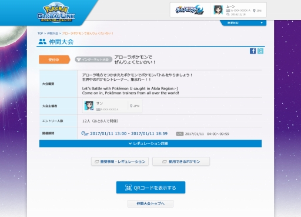Open 仲間大会 breadcrumb link
301x217 pixels.
52,34
